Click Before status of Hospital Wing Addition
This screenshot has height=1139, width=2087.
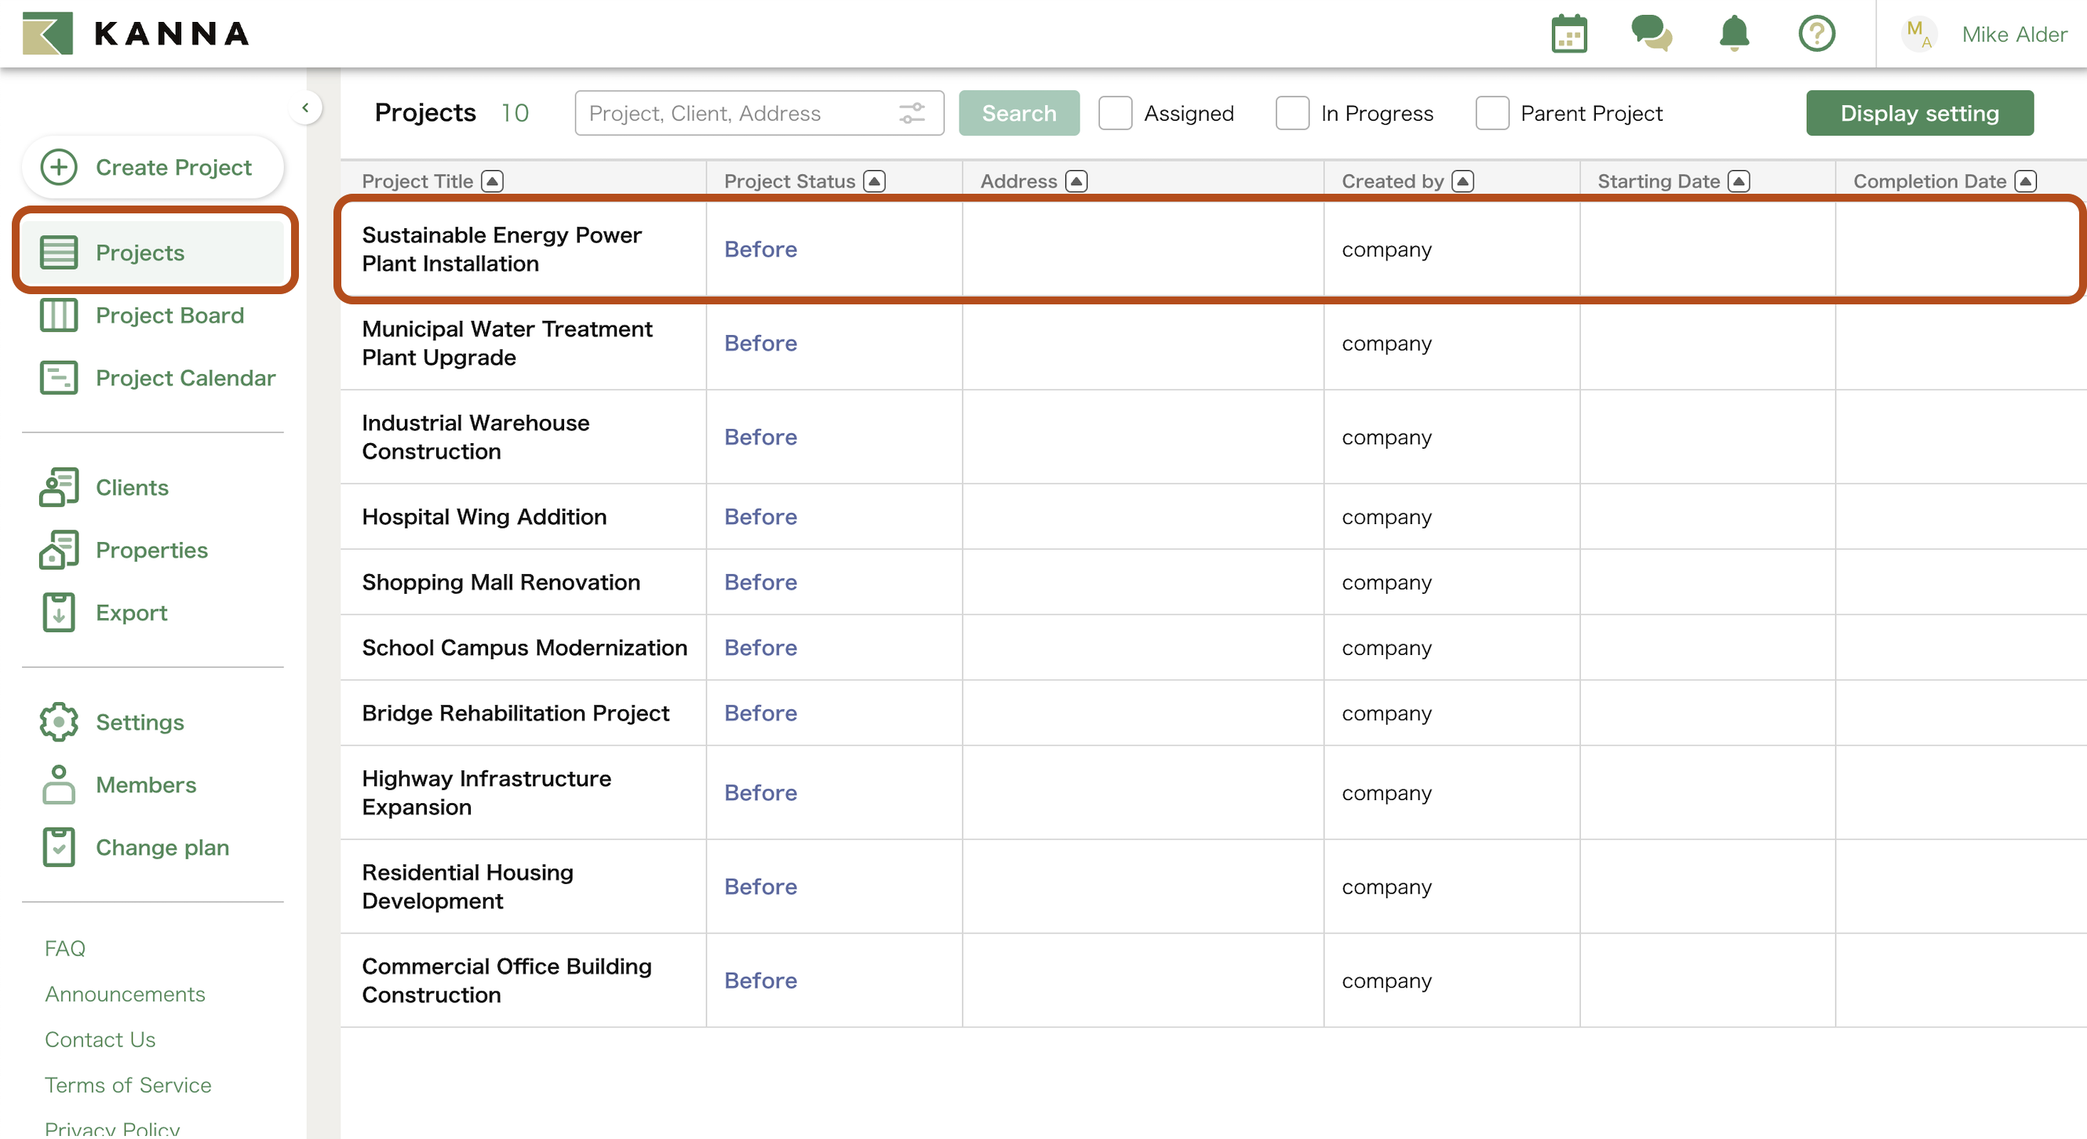760,517
